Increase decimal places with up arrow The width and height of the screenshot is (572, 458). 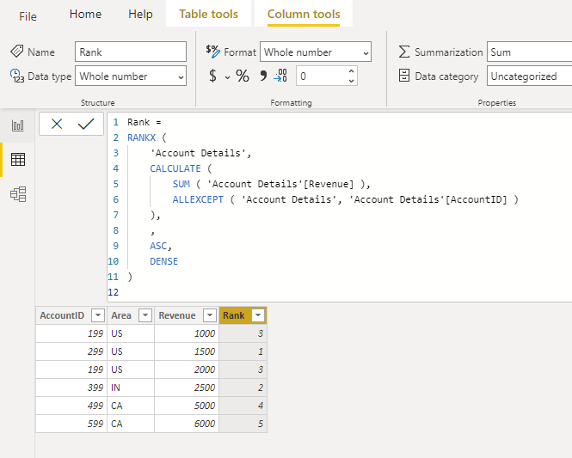coord(351,71)
